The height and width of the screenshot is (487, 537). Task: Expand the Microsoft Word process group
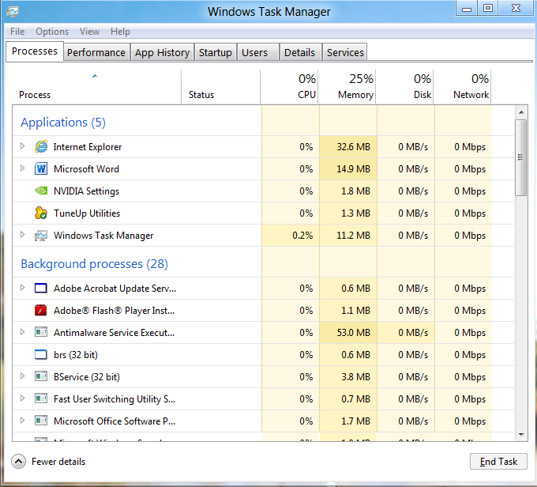click(22, 168)
